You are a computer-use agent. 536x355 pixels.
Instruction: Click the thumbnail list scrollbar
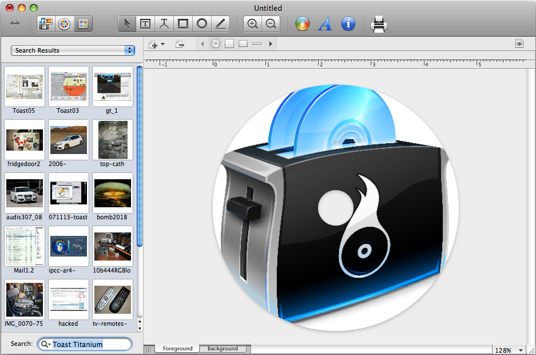pos(140,156)
